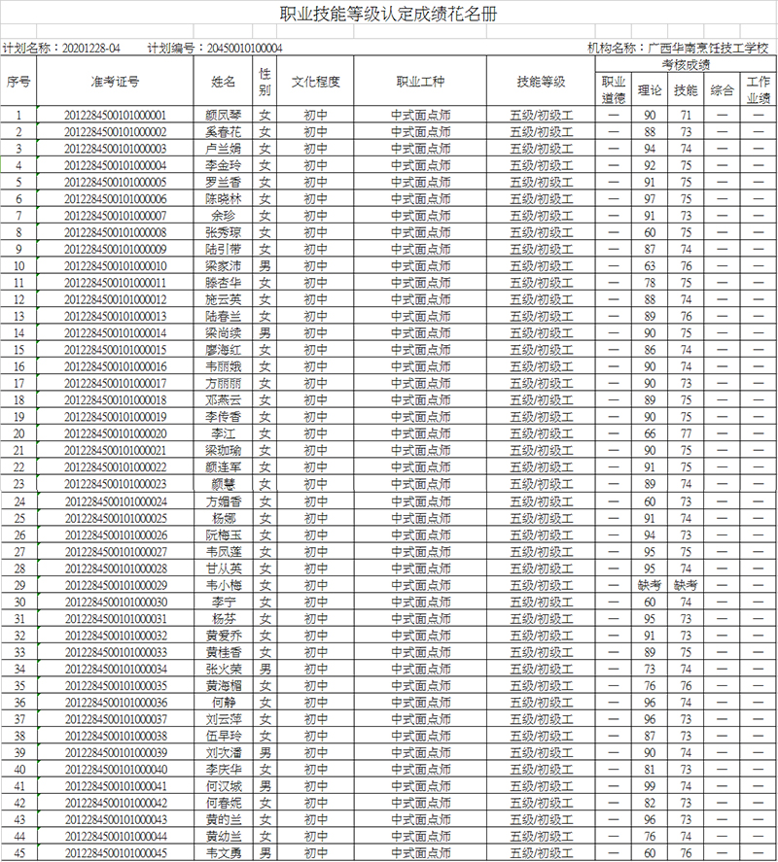Select the 姓名 column header cell
This screenshot has width=778, height=862.
coord(224,82)
